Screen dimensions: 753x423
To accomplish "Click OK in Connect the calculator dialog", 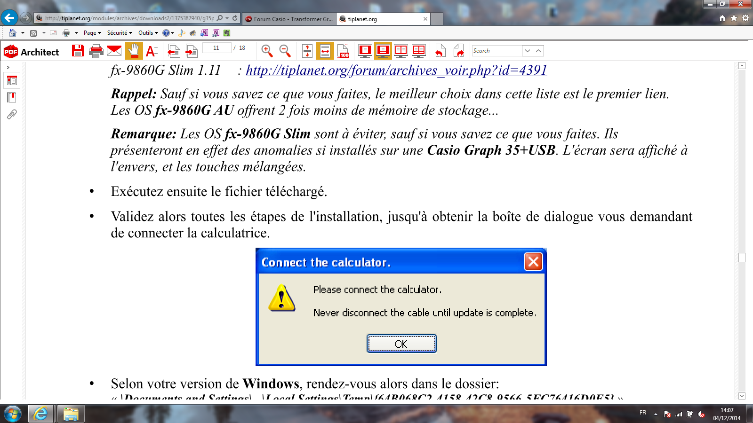I will click(x=401, y=344).
